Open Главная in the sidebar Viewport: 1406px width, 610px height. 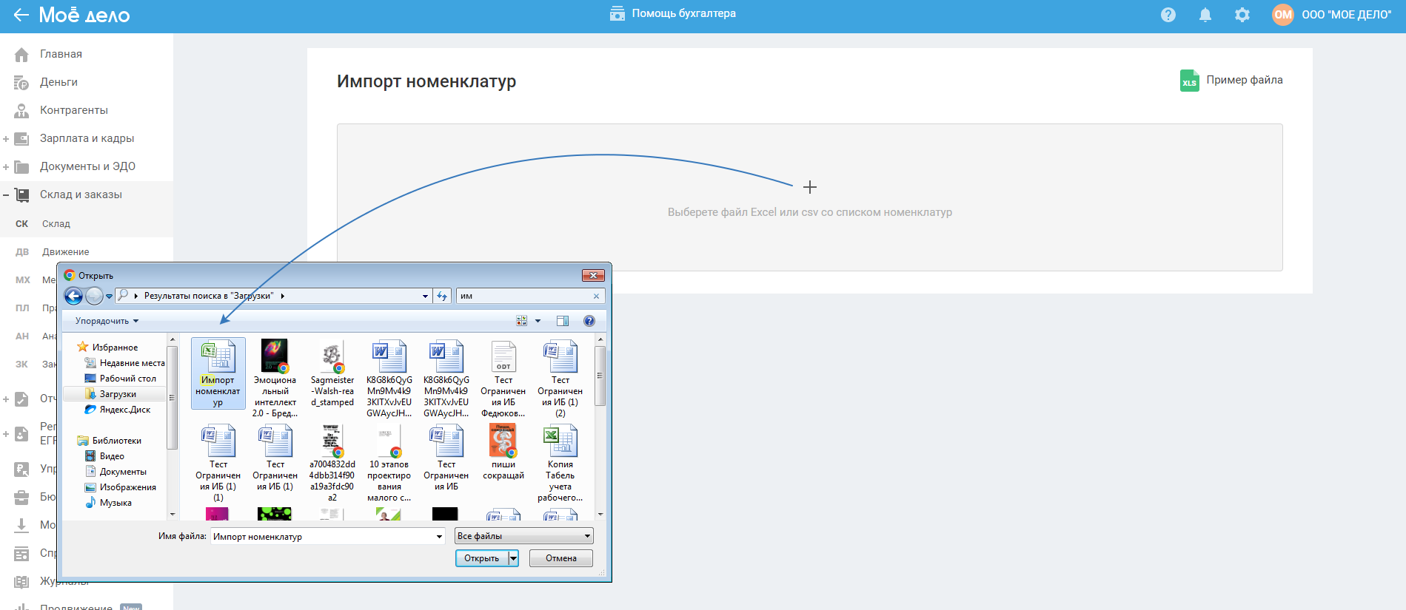[x=61, y=54]
